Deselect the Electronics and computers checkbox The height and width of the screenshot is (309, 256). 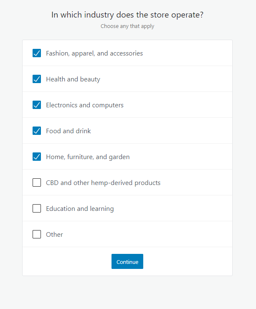coord(37,105)
